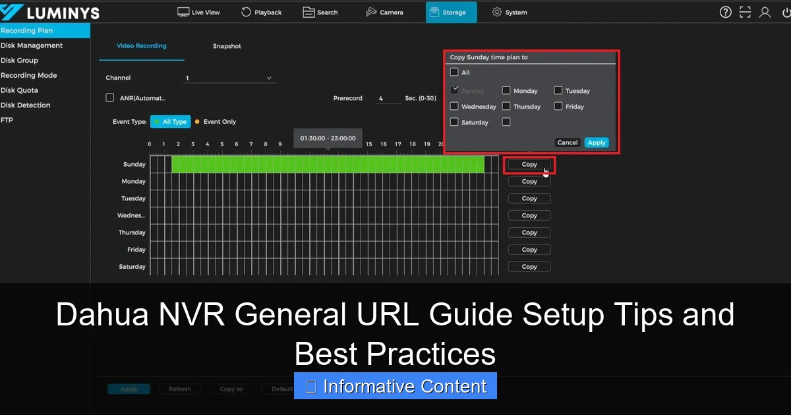
Task: Check the All option in copy dialog
Action: point(454,72)
